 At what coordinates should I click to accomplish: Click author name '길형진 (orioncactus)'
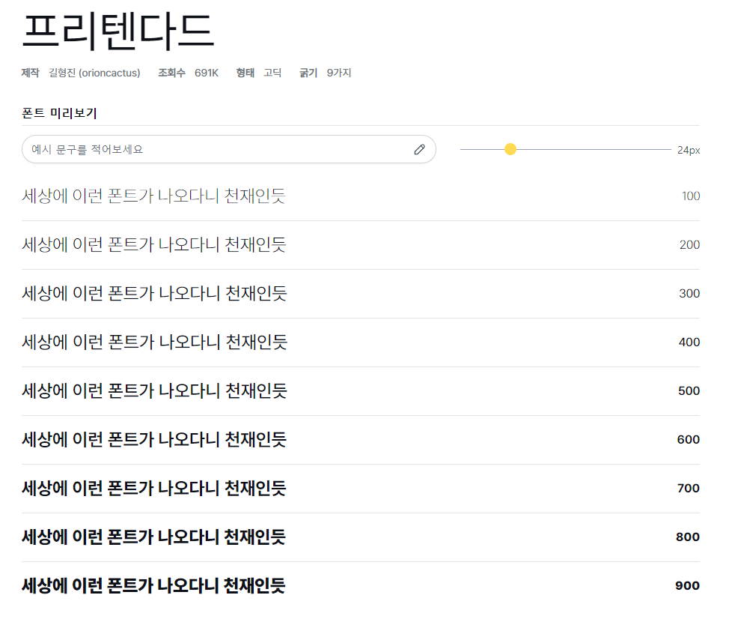pyautogui.click(x=94, y=73)
